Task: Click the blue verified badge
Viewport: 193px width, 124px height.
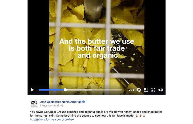Action: [84, 102]
